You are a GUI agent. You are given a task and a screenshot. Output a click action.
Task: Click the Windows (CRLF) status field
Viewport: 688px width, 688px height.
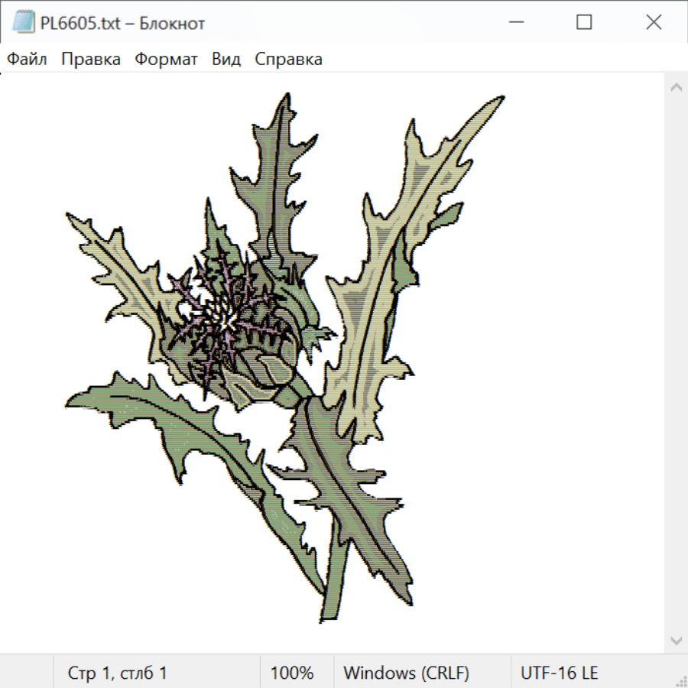(x=406, y=673)
